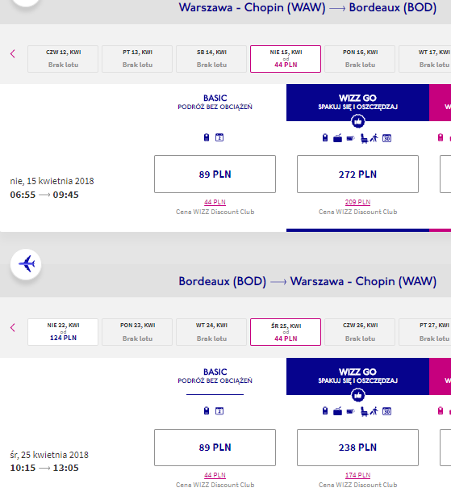Click outbound 209 PLN Discount Club price link
Viewport: 451px width, 492px height.
(357, 202)
